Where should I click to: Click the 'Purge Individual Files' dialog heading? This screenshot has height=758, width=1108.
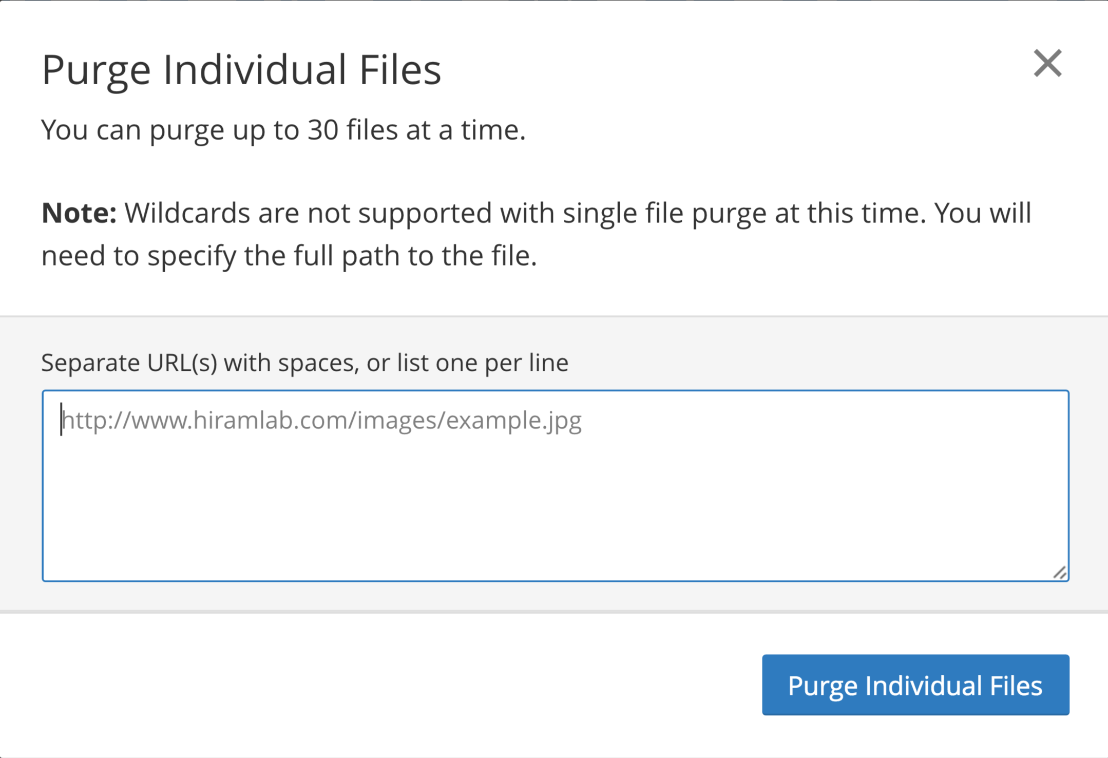click(241, 69)
